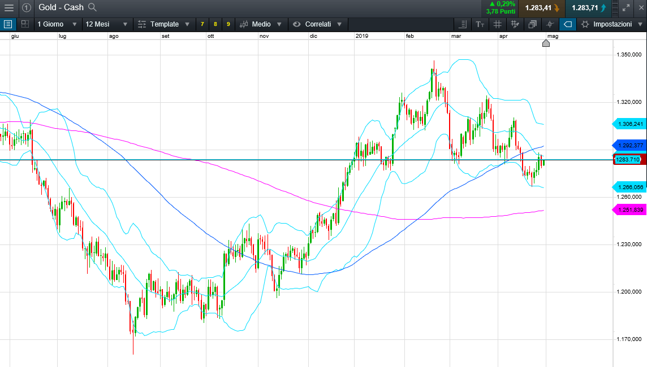Select template preset 7
Screen dimensions: 647x367
point(202,24)
